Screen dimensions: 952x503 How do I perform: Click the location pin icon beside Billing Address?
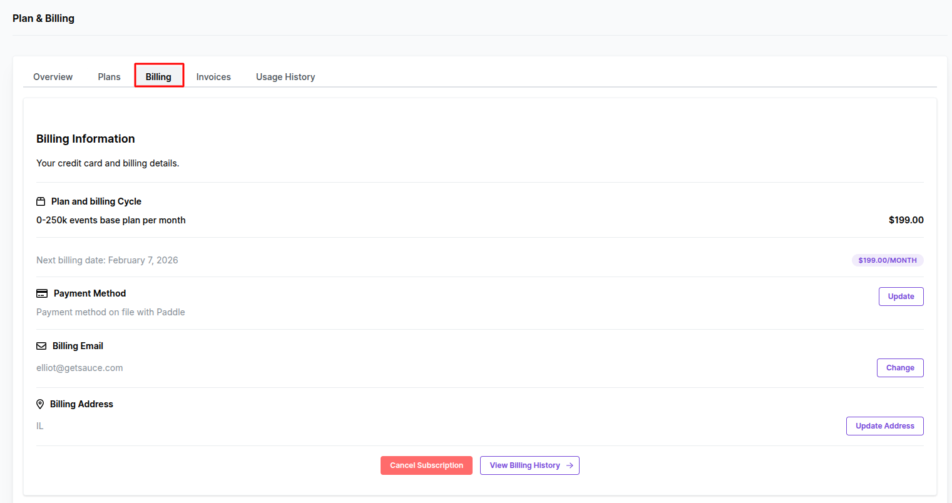(40, 404)
